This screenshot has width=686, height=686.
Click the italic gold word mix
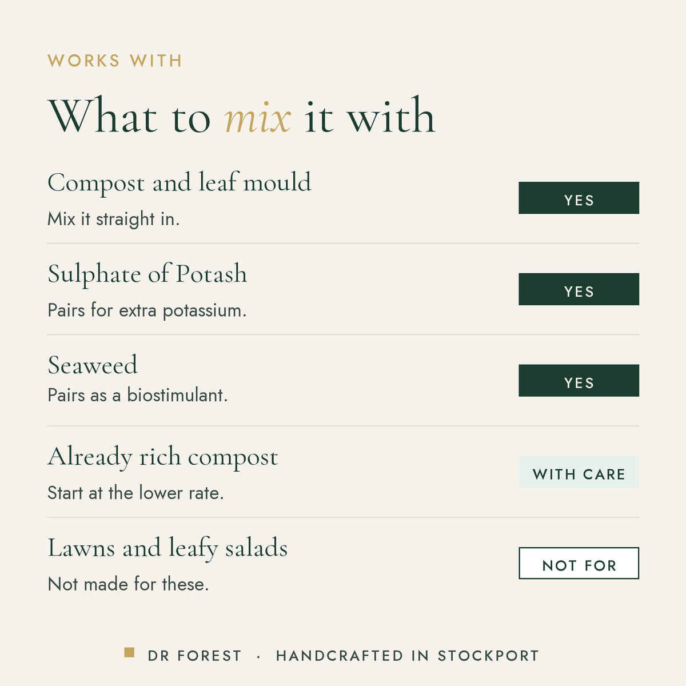(258, 118)
